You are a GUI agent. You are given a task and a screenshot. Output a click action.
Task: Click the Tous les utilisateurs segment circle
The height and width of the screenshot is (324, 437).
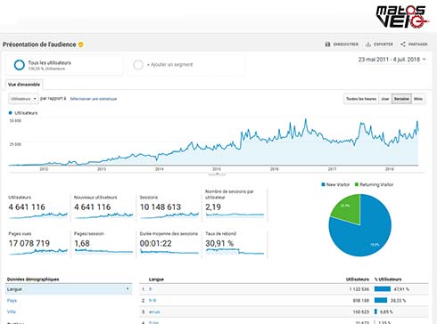pyautogui.click(x=20, y=65)
